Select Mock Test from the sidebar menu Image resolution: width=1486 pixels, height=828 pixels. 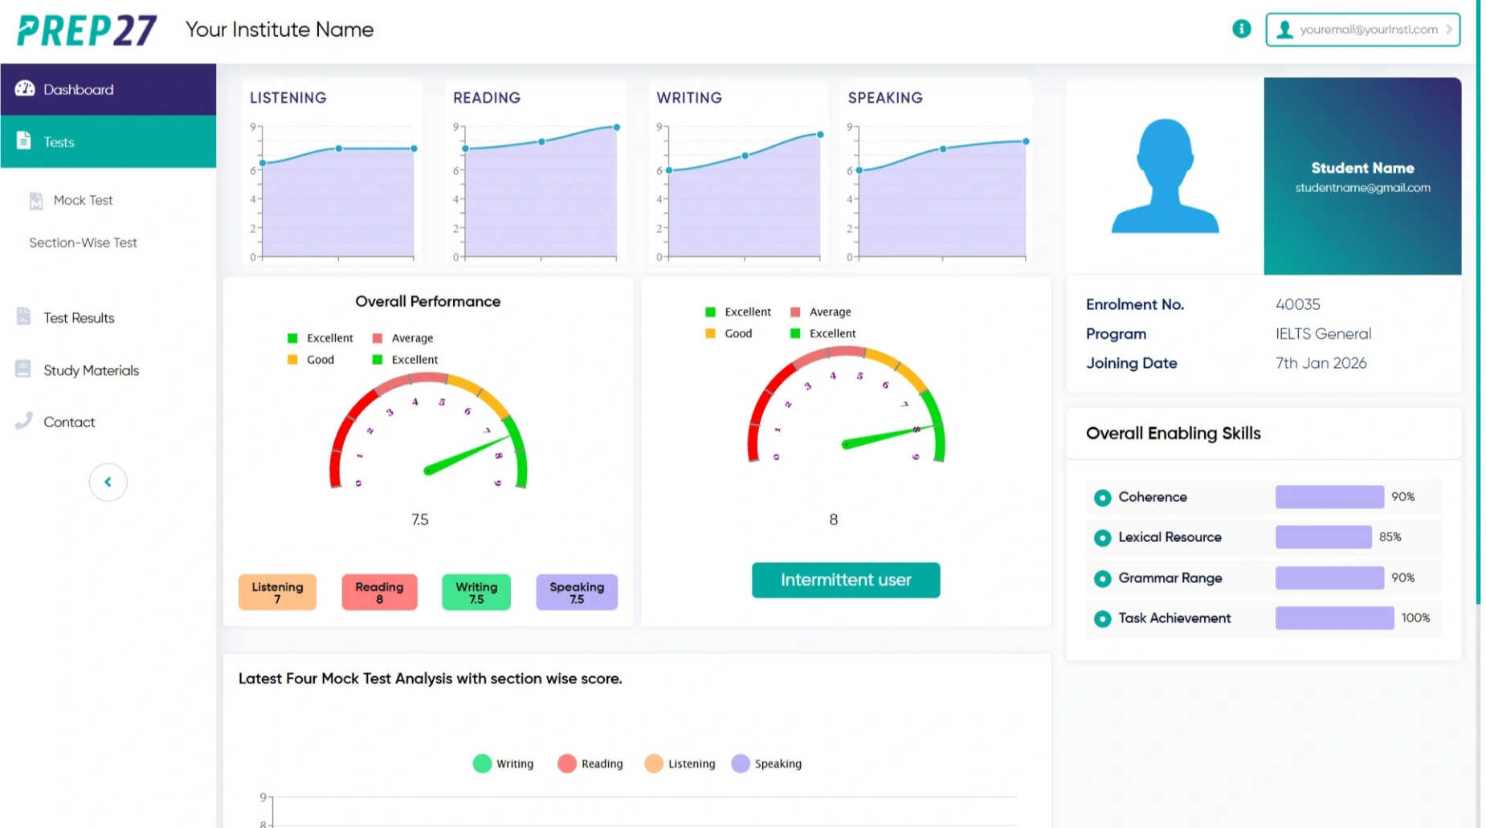(x=84, y=200)
